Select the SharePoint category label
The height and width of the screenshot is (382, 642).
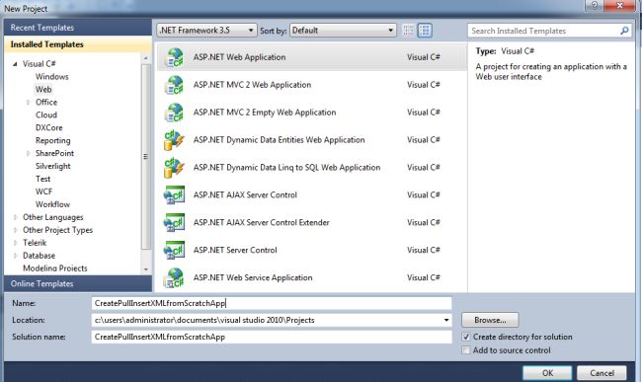(x=55, y=153)
